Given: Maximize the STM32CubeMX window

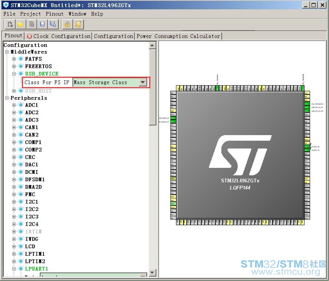Looking at the screenshot, I should [x=314, y=5].
